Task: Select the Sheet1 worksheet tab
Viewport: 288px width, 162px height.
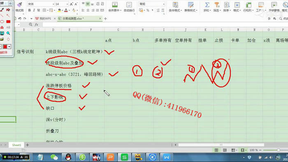Action: click(x=16, y=145)
